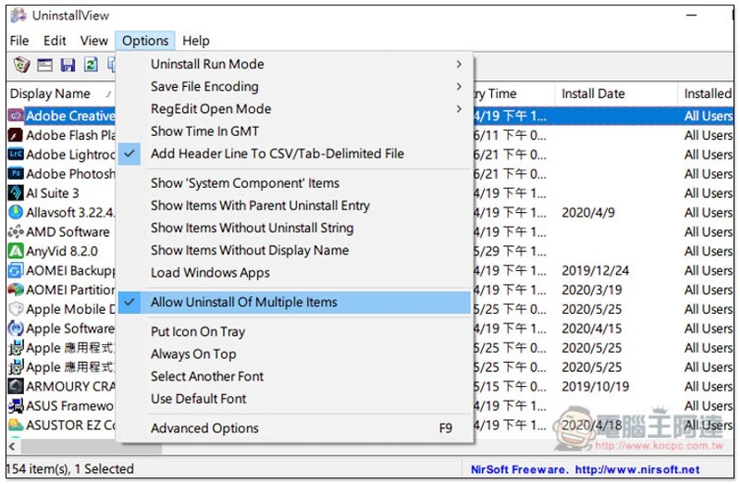Open the Properties window toolbar icon
The width and height of the screenshot is (740, 484).
[x=44, y=65]
